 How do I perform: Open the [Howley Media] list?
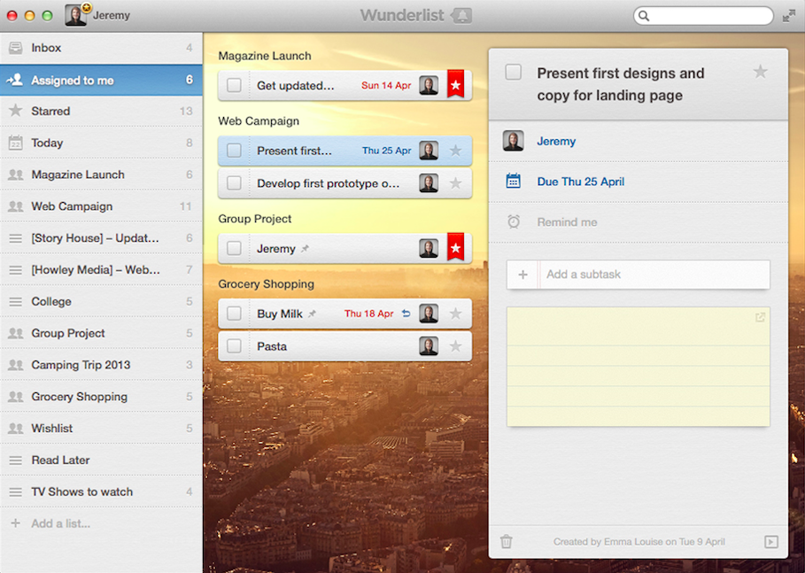pyautogui.click(x=101, y=269)
